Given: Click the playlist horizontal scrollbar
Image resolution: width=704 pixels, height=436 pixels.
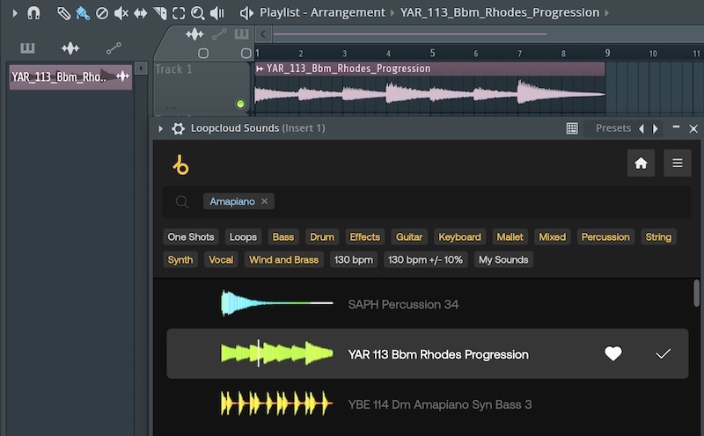Looking at the screenshot, I should [410, 33].
